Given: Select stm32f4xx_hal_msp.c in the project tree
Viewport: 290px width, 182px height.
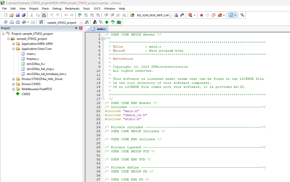Looking at the screenshot, I should click(x=40, y=69).
